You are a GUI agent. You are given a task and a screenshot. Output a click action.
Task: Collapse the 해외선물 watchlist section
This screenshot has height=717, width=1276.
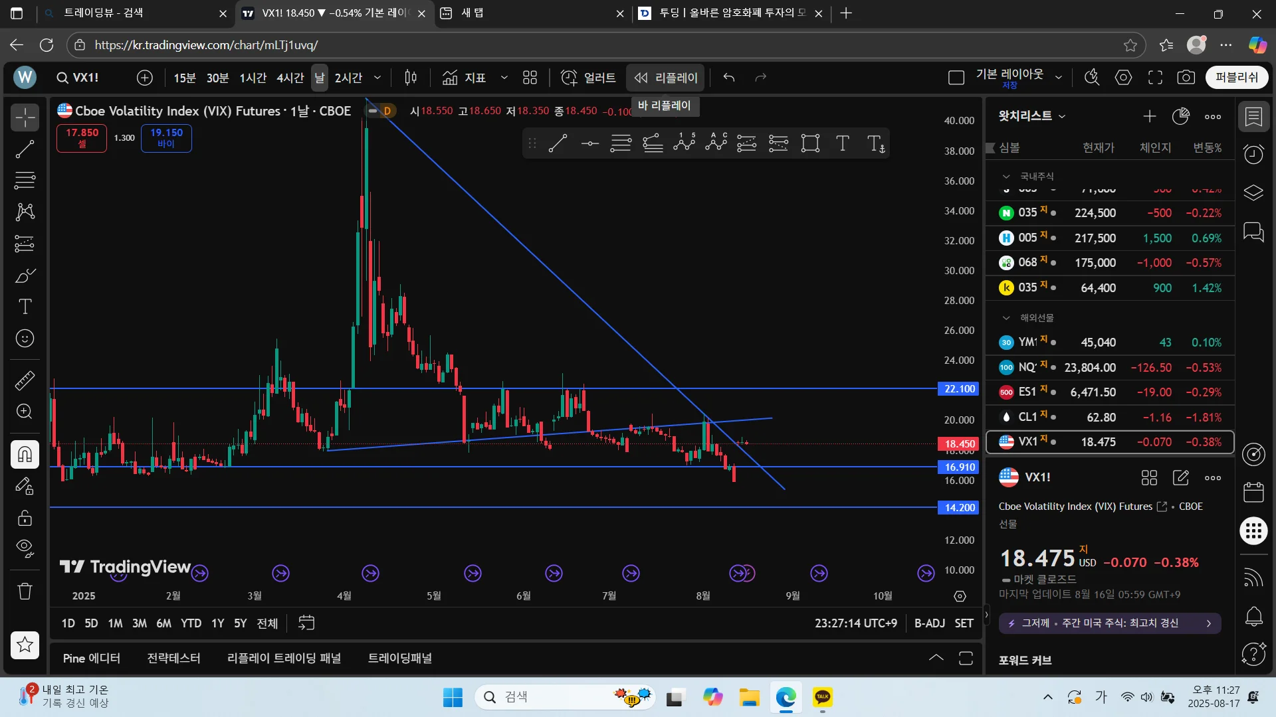pyautogui.click(x=1006, y=318)
